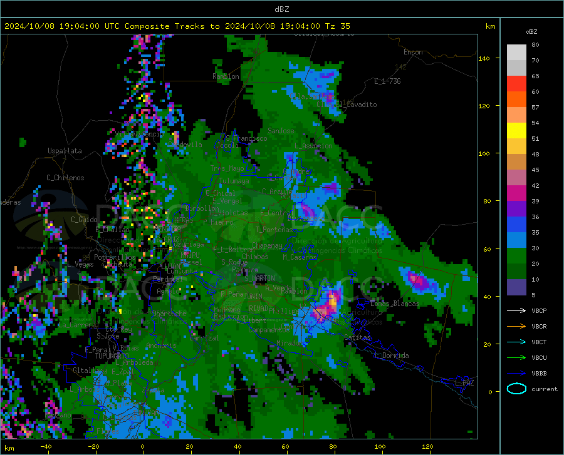The image size is (564, 455).
Task: Click the blue VBBB arrow icon
Action: pyautogui.click(x=516, y=373)
